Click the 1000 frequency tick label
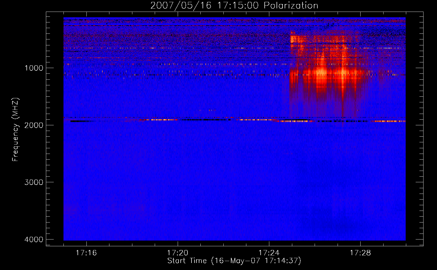This screenshot has width=437, height=270. 34,68
